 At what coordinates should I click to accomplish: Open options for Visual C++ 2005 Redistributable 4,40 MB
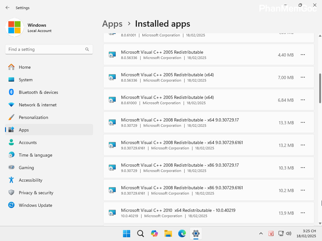click(x=303, y=55)
